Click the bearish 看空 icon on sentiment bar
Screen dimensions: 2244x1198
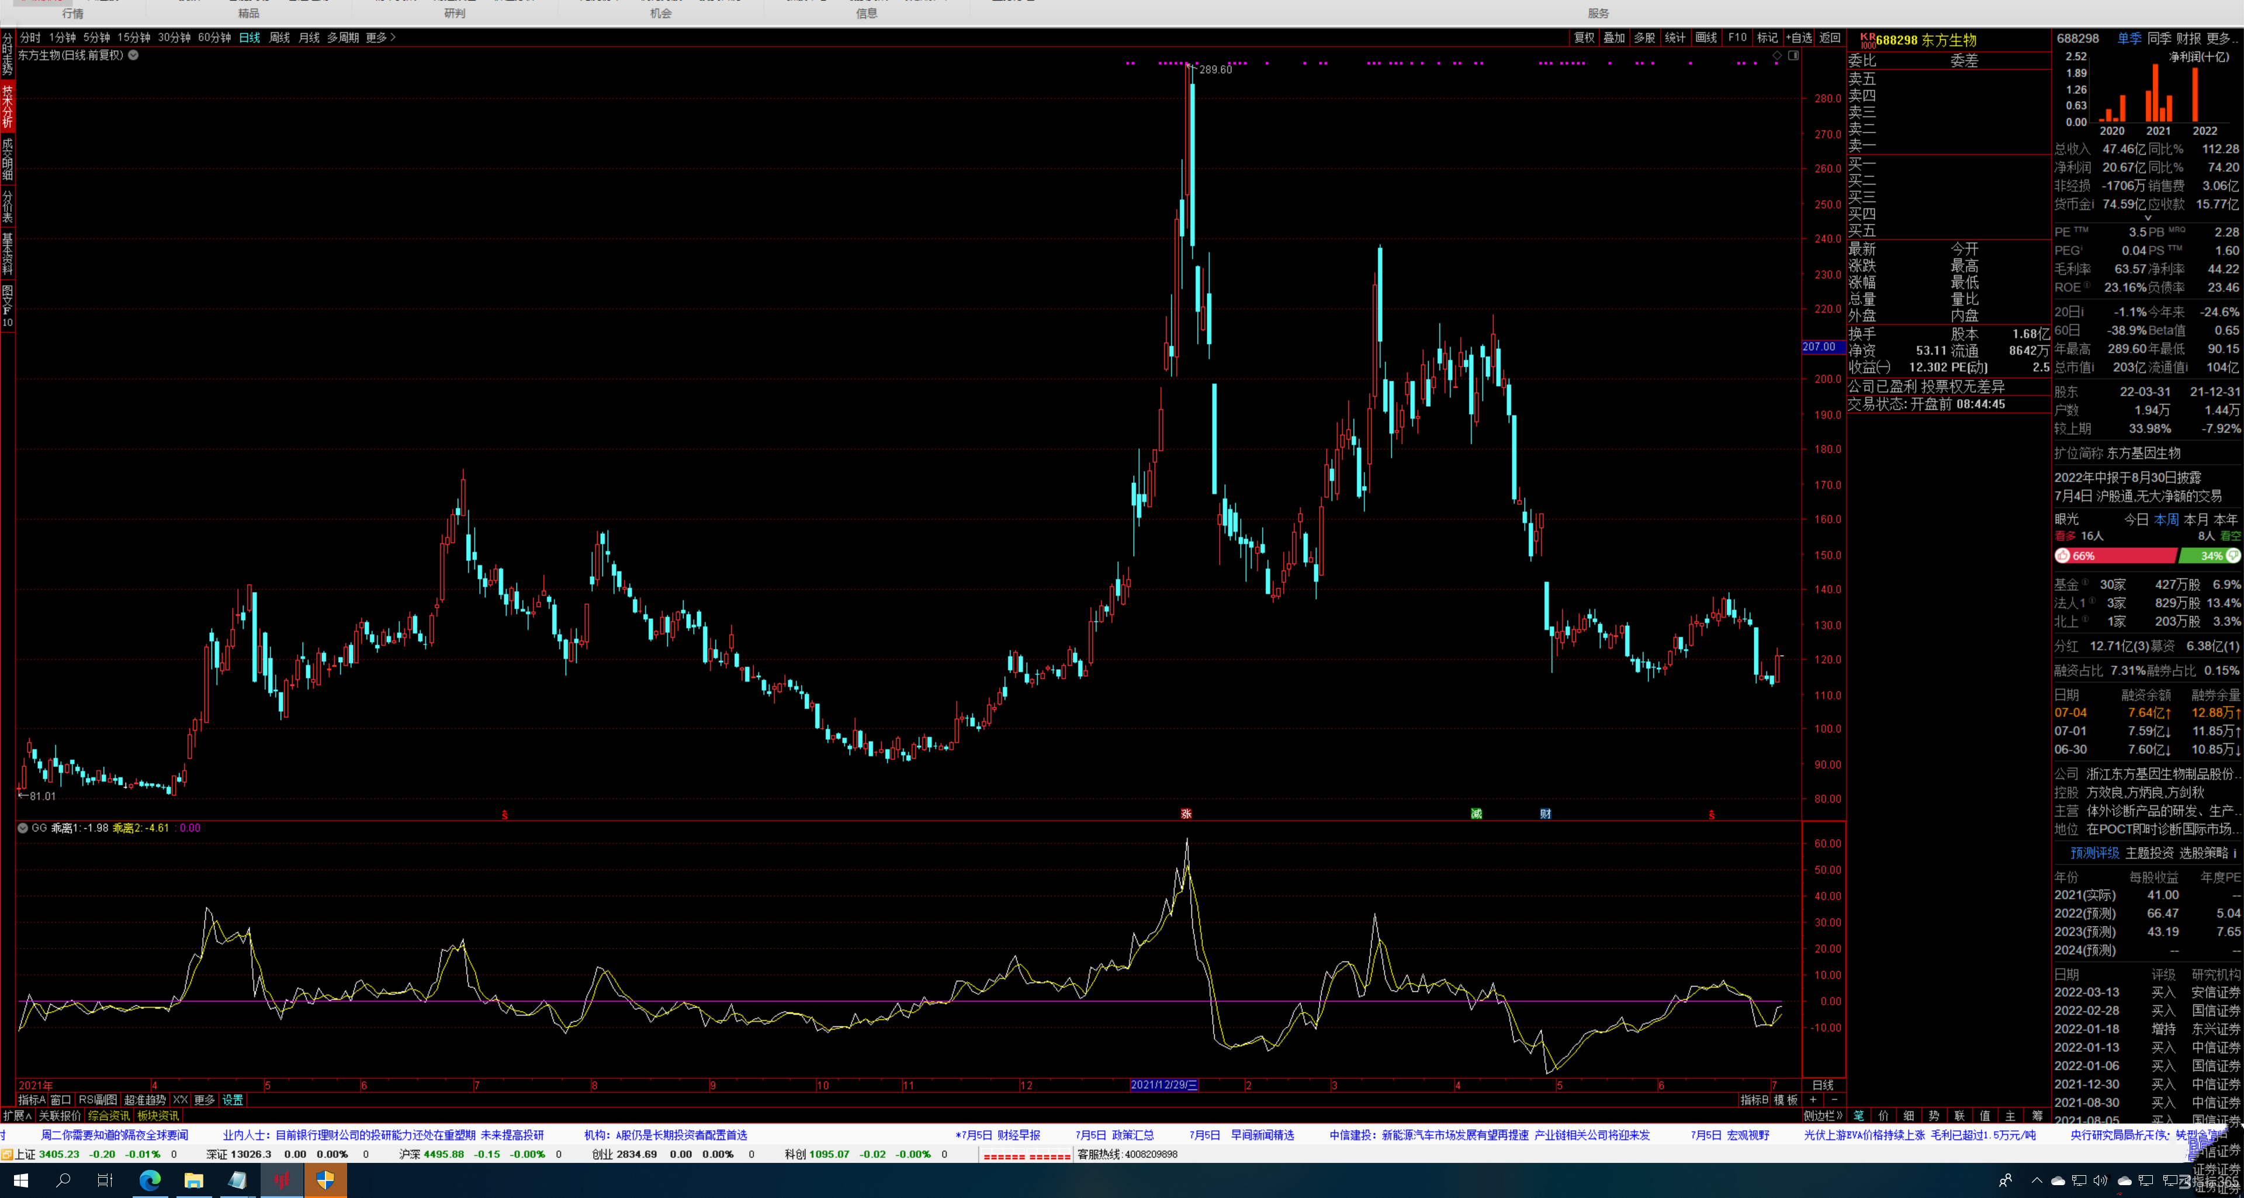pos(2233,556)
